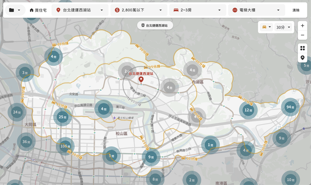This screenshot has height=185, width=311.
Task: Click the 15分鐘 label above station name
Action: [152, 67]
